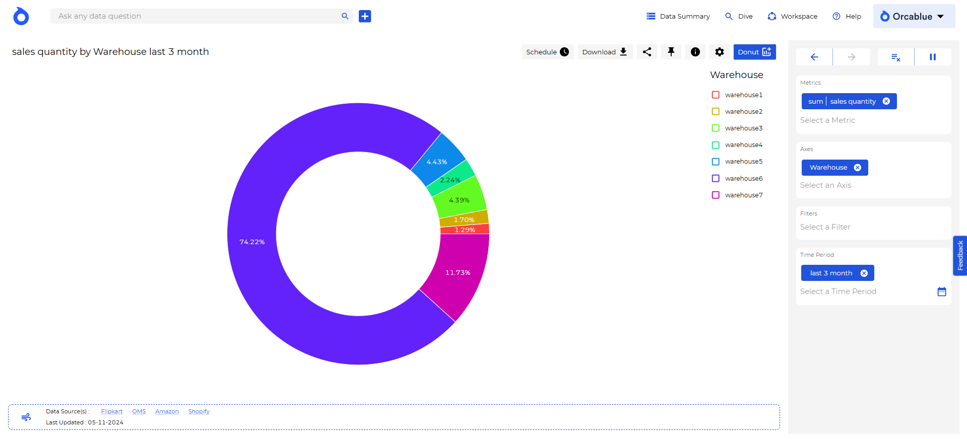Open the calendar date picker icon
The width and height of the screenshot is (967, 440).
pos(942,291)
